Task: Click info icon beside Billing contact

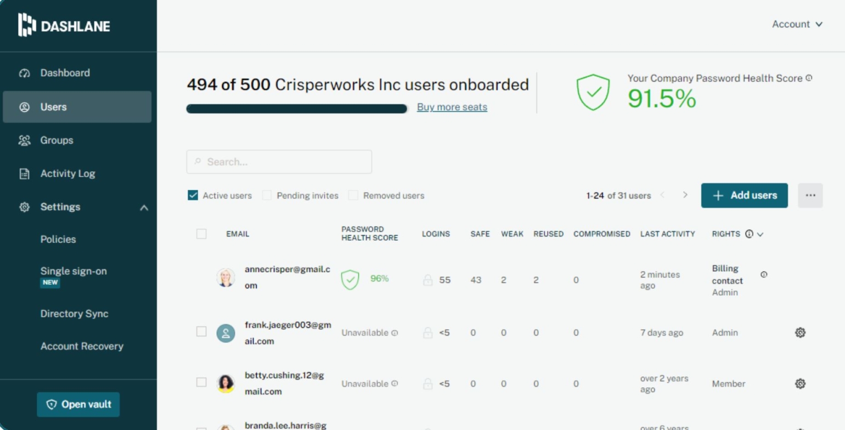Action: click(764, 274)
